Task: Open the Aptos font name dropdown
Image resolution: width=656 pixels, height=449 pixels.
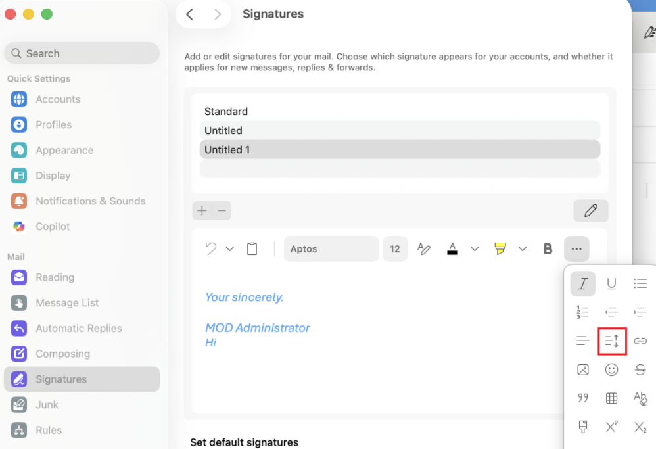Action: pyautogui.click(x=331, y=249)
